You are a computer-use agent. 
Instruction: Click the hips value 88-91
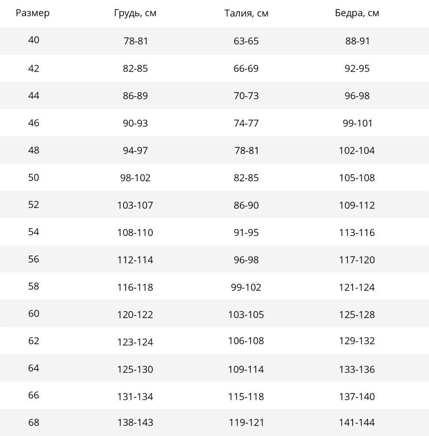point(357,41)
